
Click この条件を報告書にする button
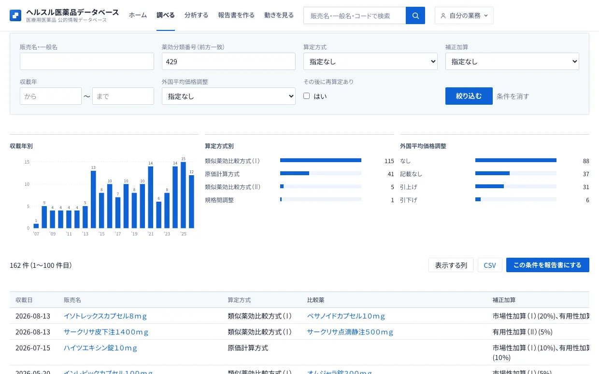548,265
